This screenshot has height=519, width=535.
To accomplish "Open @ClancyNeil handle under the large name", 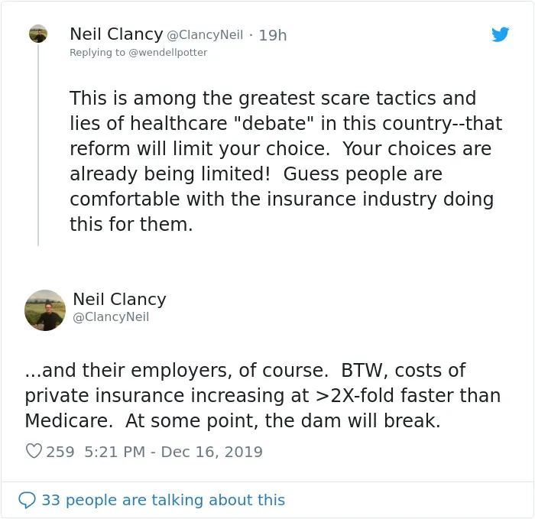I will click(111, 317).
